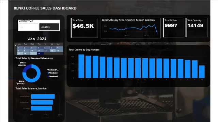Choose calendar day 12

pyautogui.click(x=47, y=50)
